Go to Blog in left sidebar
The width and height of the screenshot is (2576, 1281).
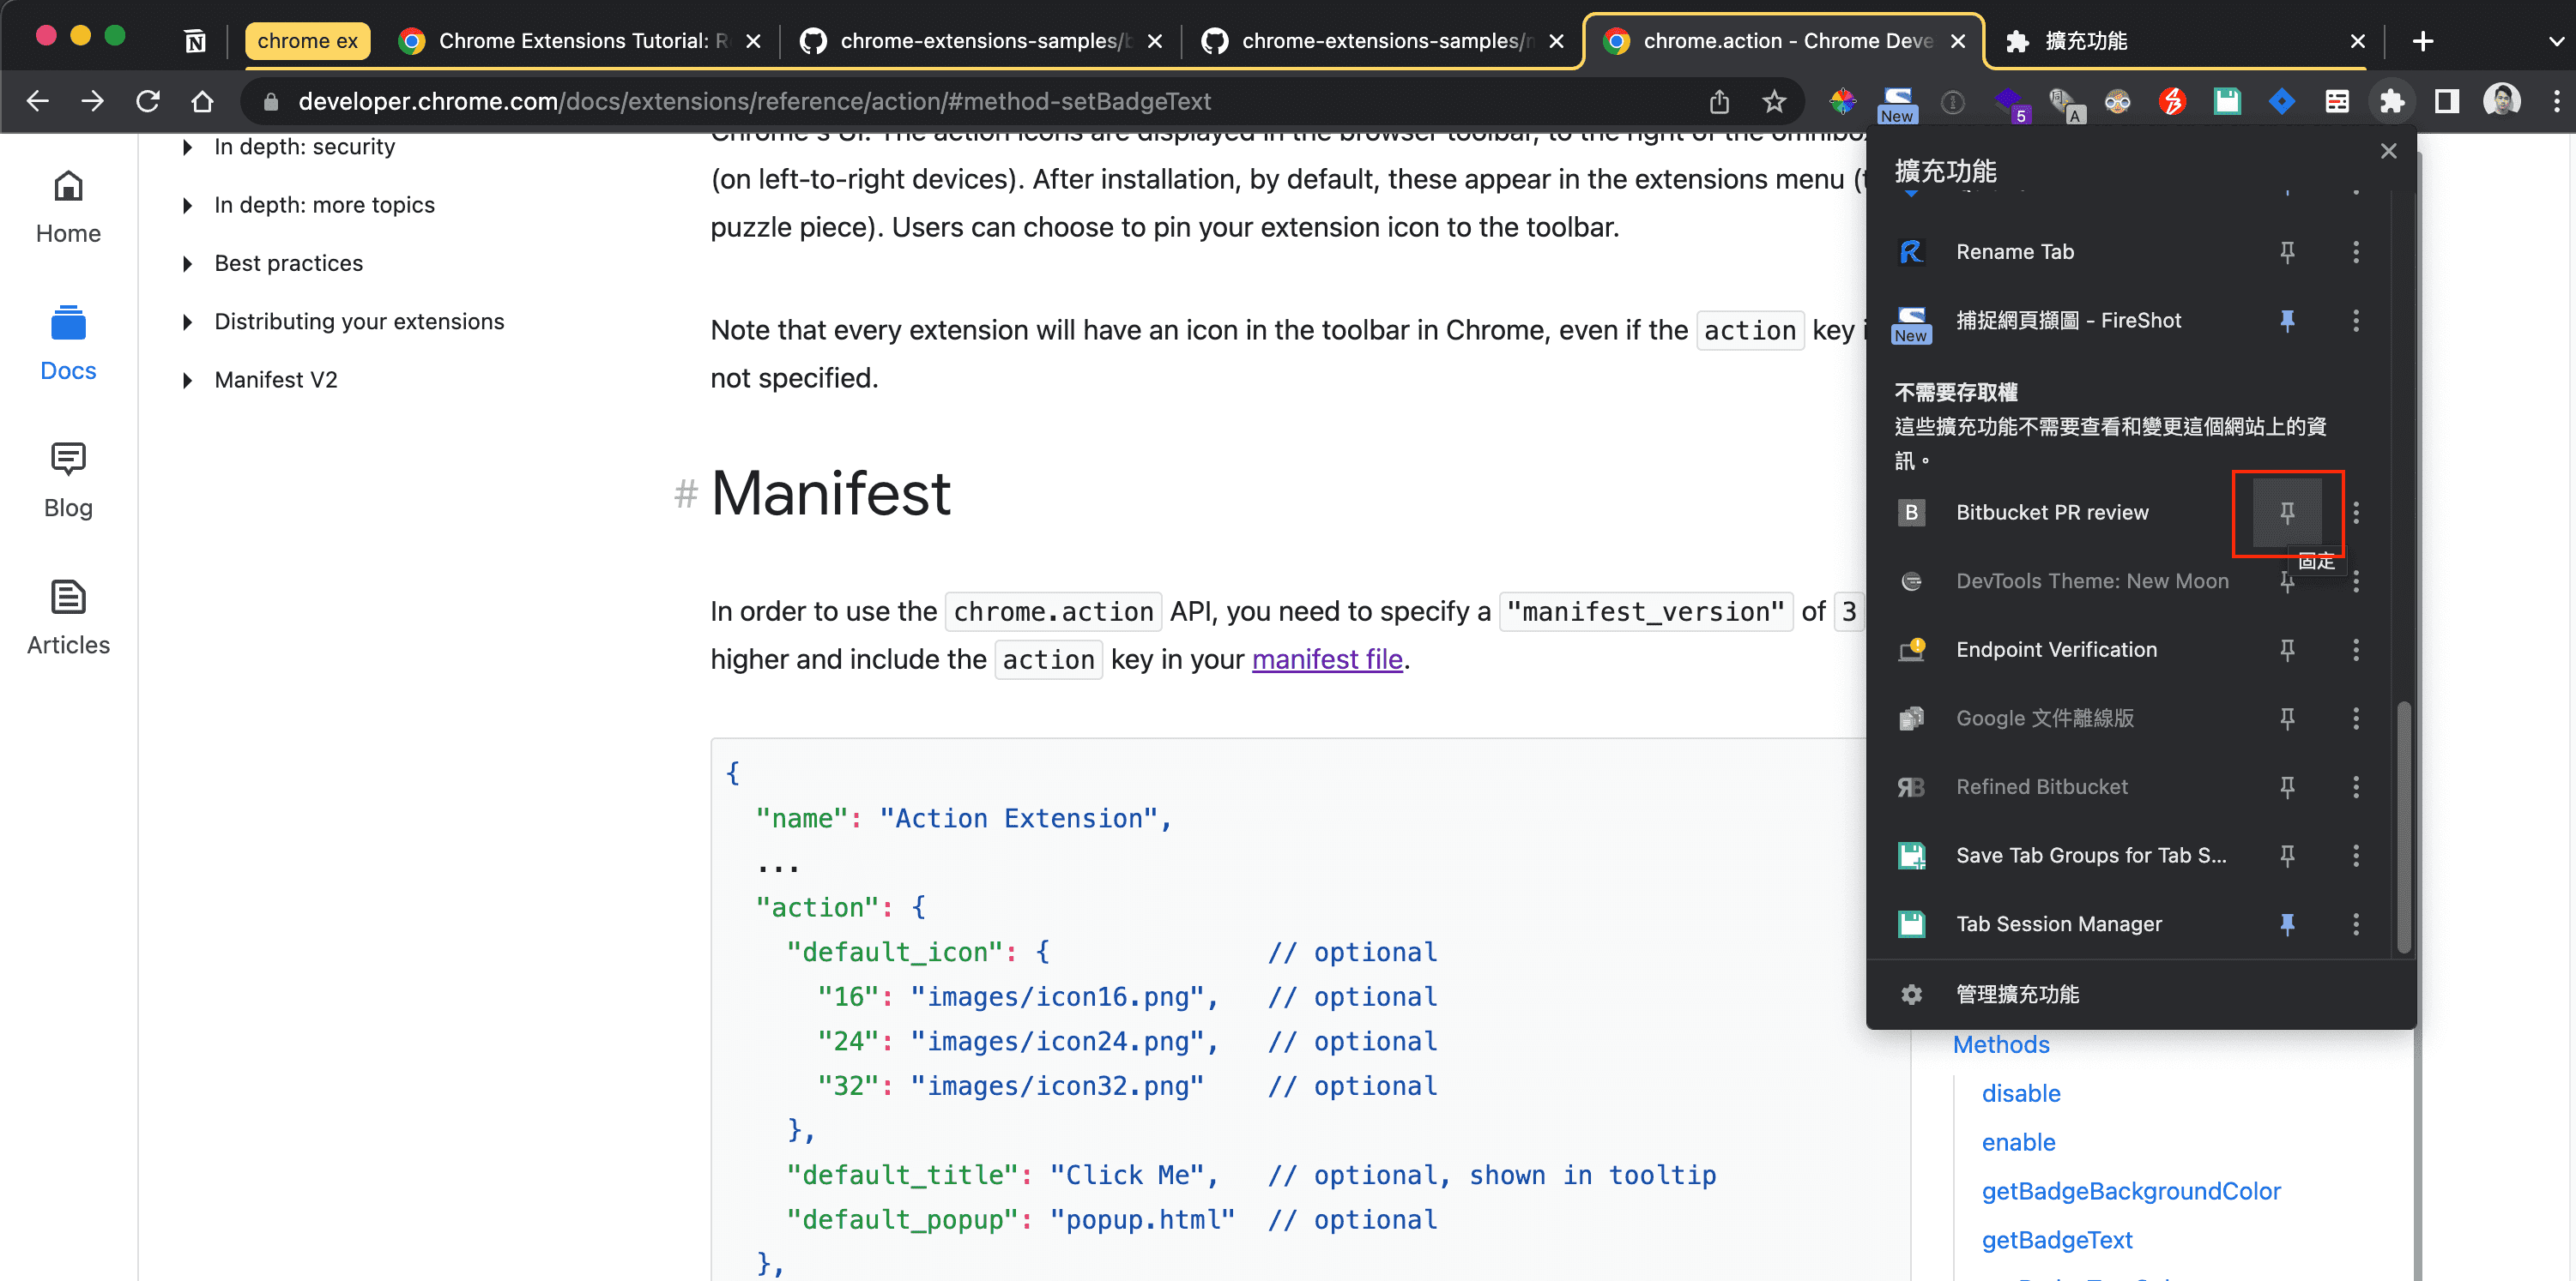click(x=68, y=481)
